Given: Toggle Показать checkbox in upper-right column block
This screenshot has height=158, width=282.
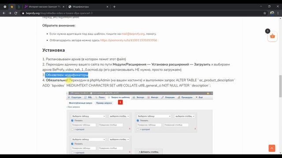Looking at the screenshot, I should pyautogui.click(x=138, y=121).
